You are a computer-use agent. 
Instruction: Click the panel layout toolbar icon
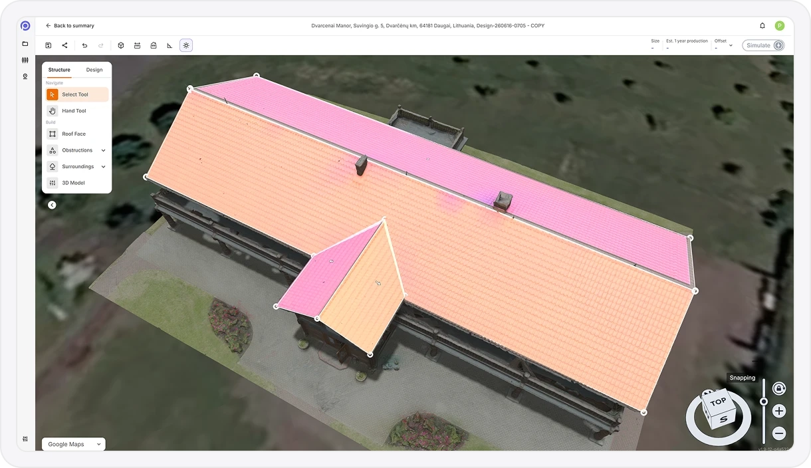[x=137, y=45]
